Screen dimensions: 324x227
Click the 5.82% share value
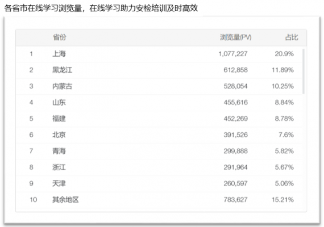pyautogui.click(x=284, y=151)
